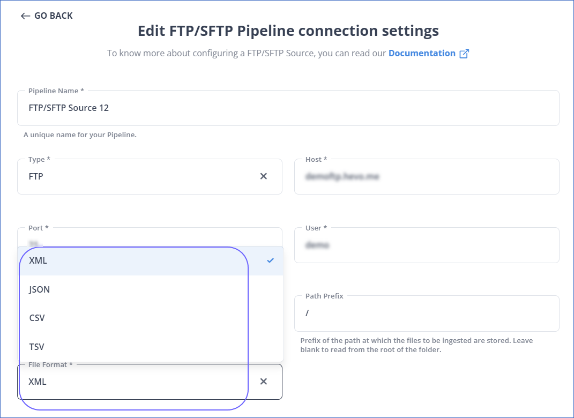Screen dimensions: 574x418
Task: Click the Host input field
Action: (426, 176)
